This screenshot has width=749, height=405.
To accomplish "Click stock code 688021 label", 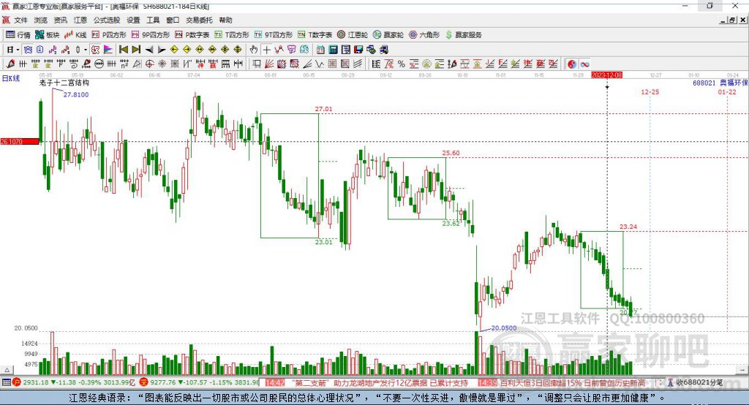I will (x=704, y=83).
